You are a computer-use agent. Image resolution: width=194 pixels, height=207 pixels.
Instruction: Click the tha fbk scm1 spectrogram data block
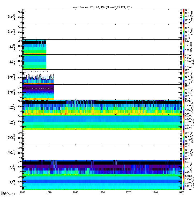(34, 62)
